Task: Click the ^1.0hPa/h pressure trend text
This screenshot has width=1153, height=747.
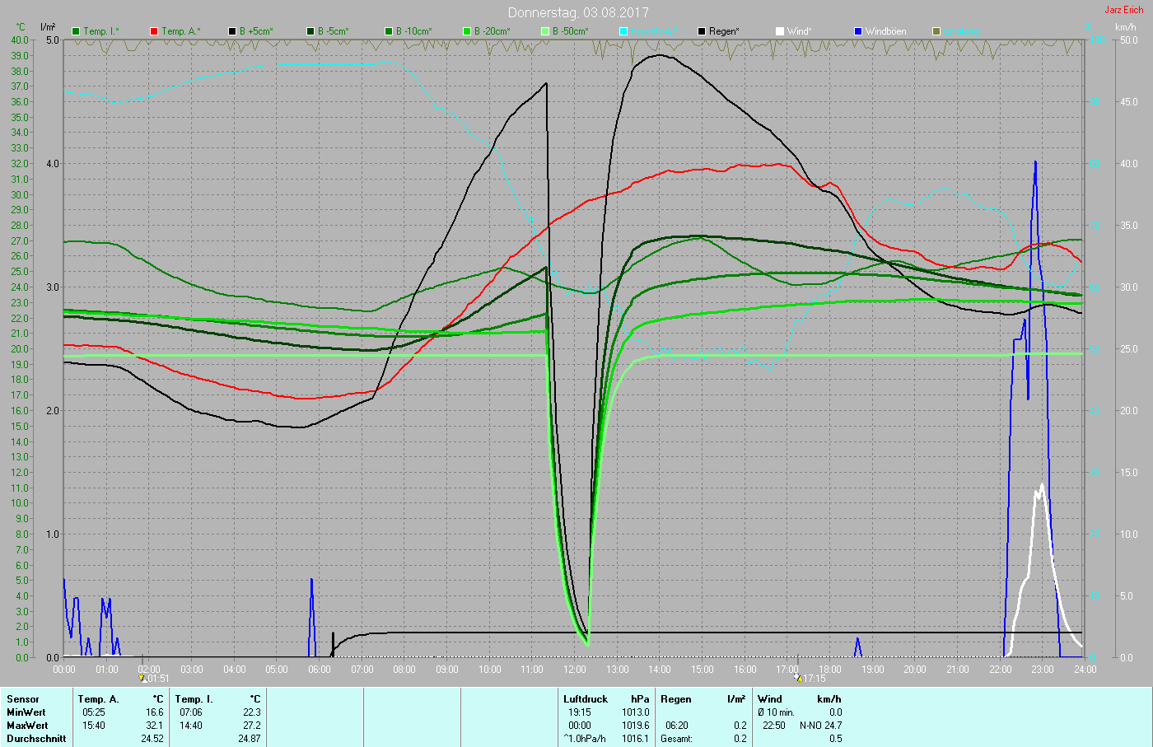Action: click(585, 739)
